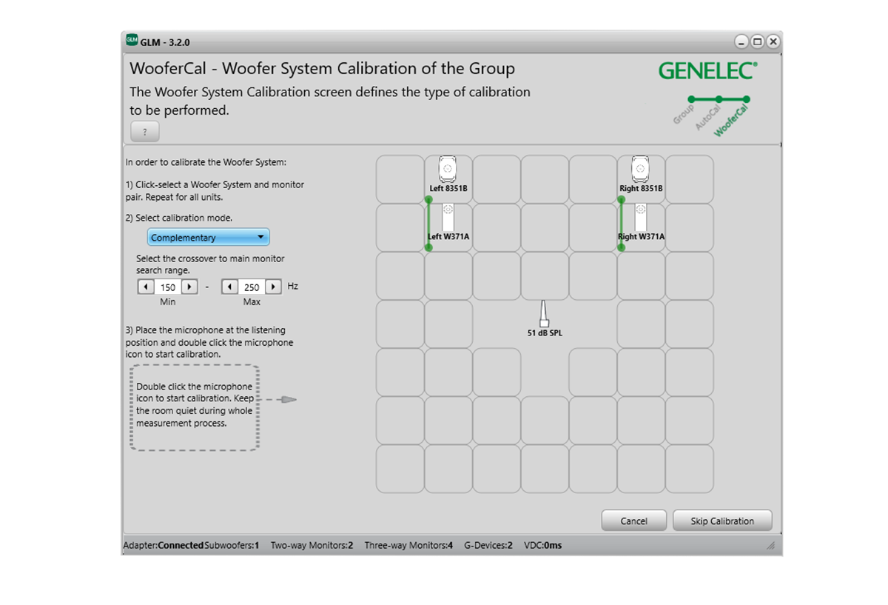Click the 'Right W371A' label text

tap(642, 237)
